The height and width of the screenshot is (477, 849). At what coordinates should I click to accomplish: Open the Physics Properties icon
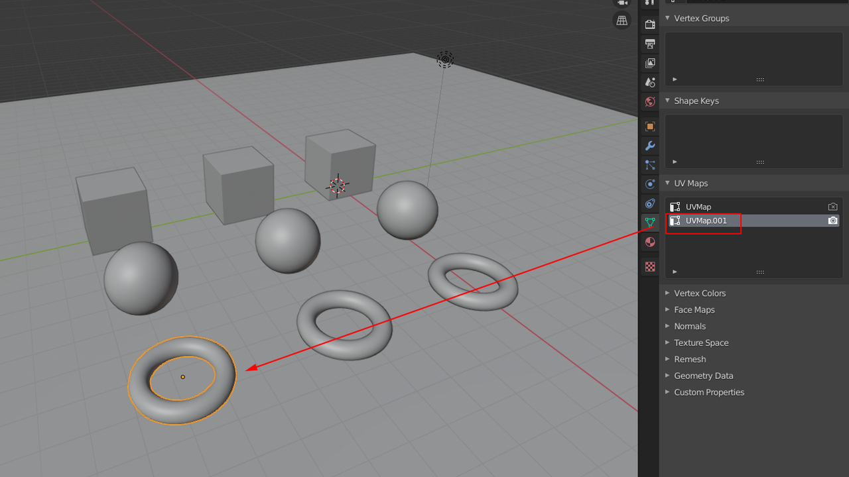[649, 184]
